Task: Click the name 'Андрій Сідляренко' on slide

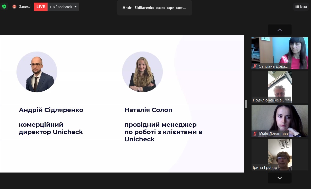Action: pyautogui.click(x=51, y=110)
